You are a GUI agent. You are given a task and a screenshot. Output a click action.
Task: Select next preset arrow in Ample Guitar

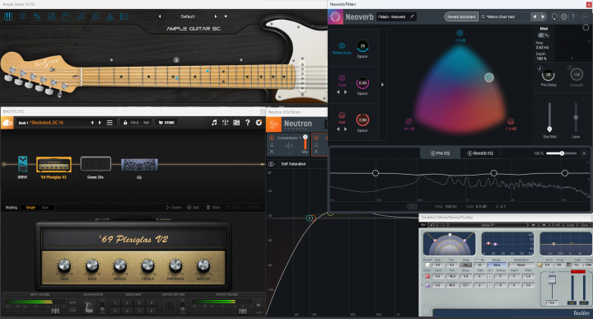tap(216, 16)
